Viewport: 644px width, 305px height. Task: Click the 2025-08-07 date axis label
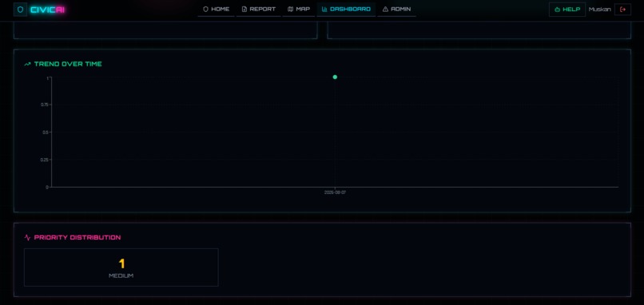click(x=335, y=192)
